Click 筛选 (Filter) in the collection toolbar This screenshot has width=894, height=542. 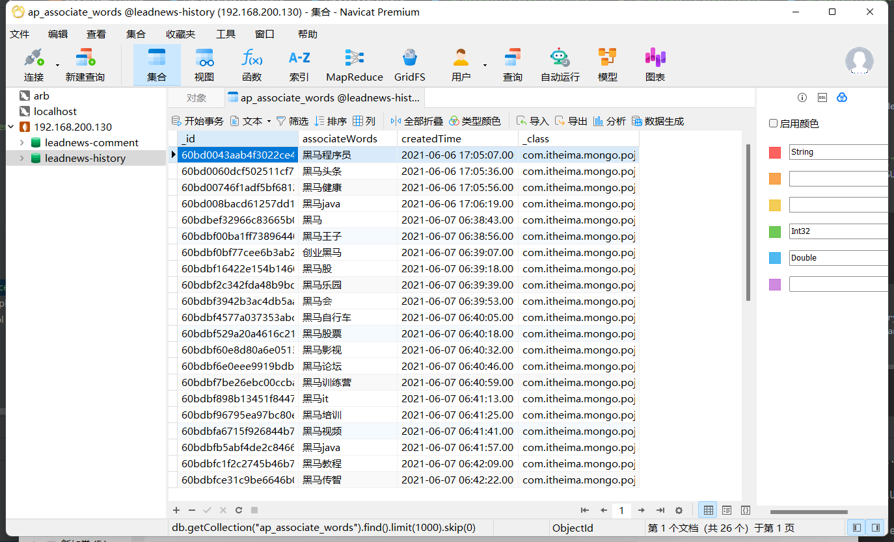pyautogui.click(x=292, y=121)
